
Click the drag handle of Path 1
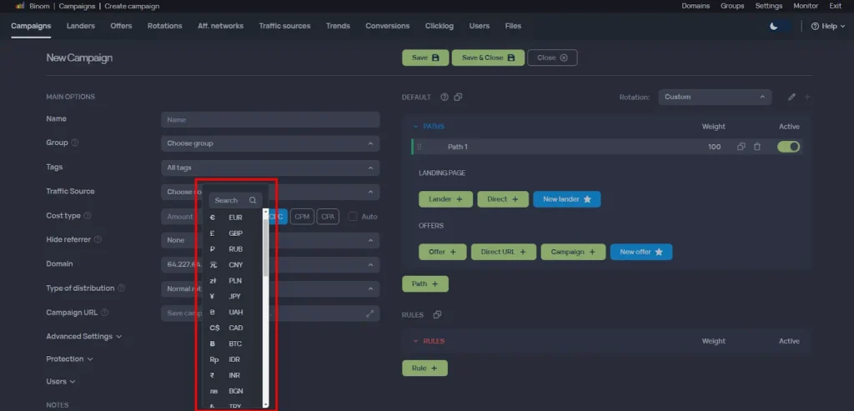(x=419, y=147)
